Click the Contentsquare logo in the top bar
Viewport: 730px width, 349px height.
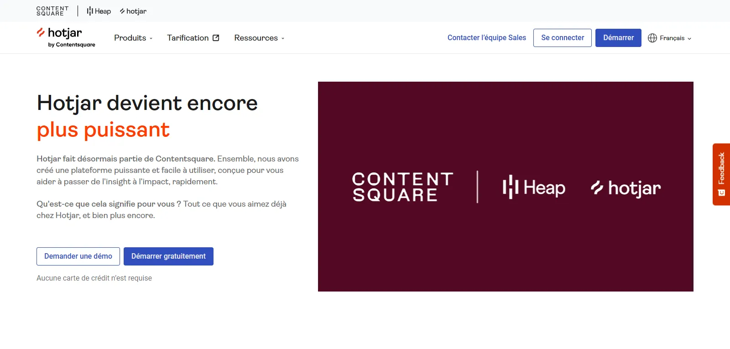point(52,11)
